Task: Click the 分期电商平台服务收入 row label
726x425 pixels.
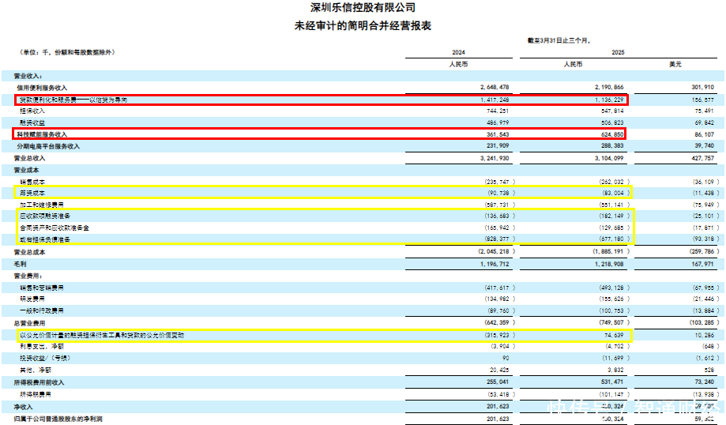Action: coord(49,146)
